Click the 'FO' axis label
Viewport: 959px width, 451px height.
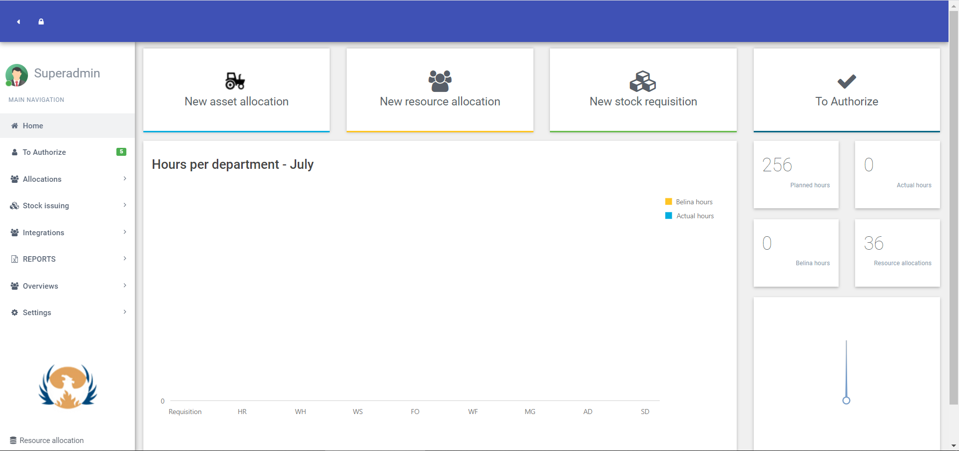415,412
